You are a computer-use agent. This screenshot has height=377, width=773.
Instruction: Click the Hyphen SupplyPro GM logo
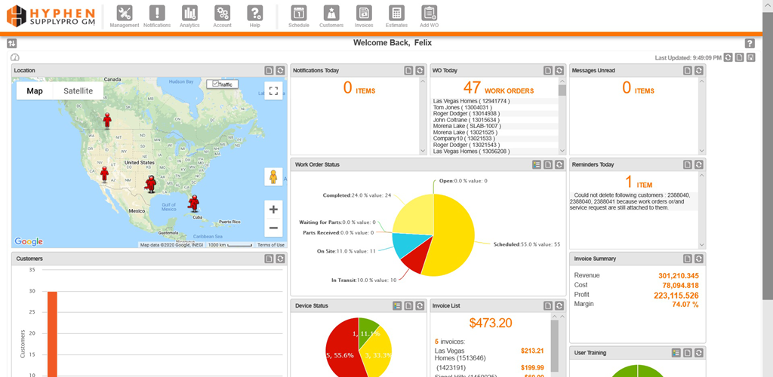coord(51,16)
